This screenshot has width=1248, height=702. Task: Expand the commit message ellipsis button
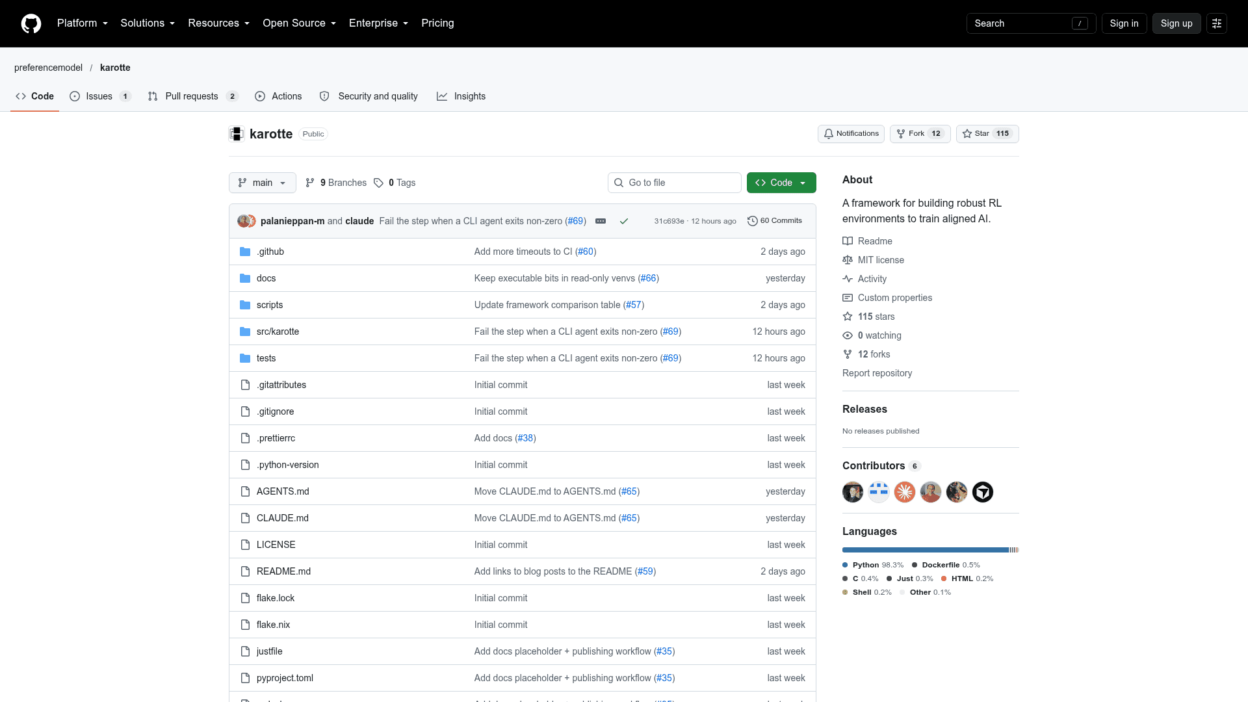coord(601,221)
